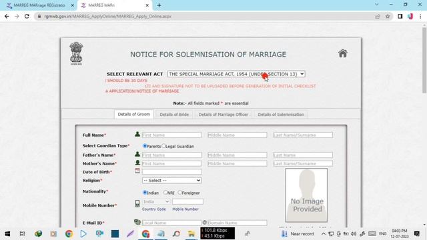Click the person icon beside Mother's Name
The image size is (427, 240).
coord(137,163)
